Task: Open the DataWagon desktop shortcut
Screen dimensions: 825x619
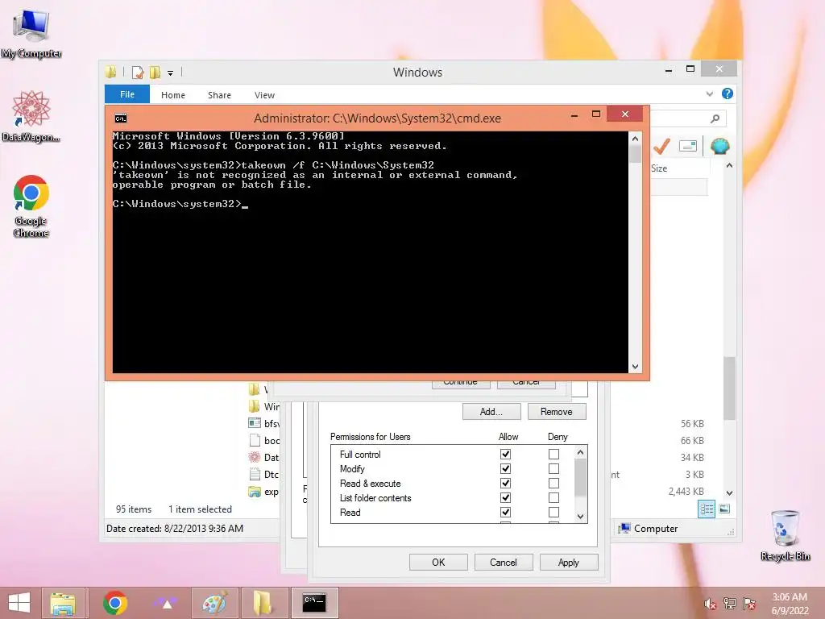Action: tap(31, 116)
